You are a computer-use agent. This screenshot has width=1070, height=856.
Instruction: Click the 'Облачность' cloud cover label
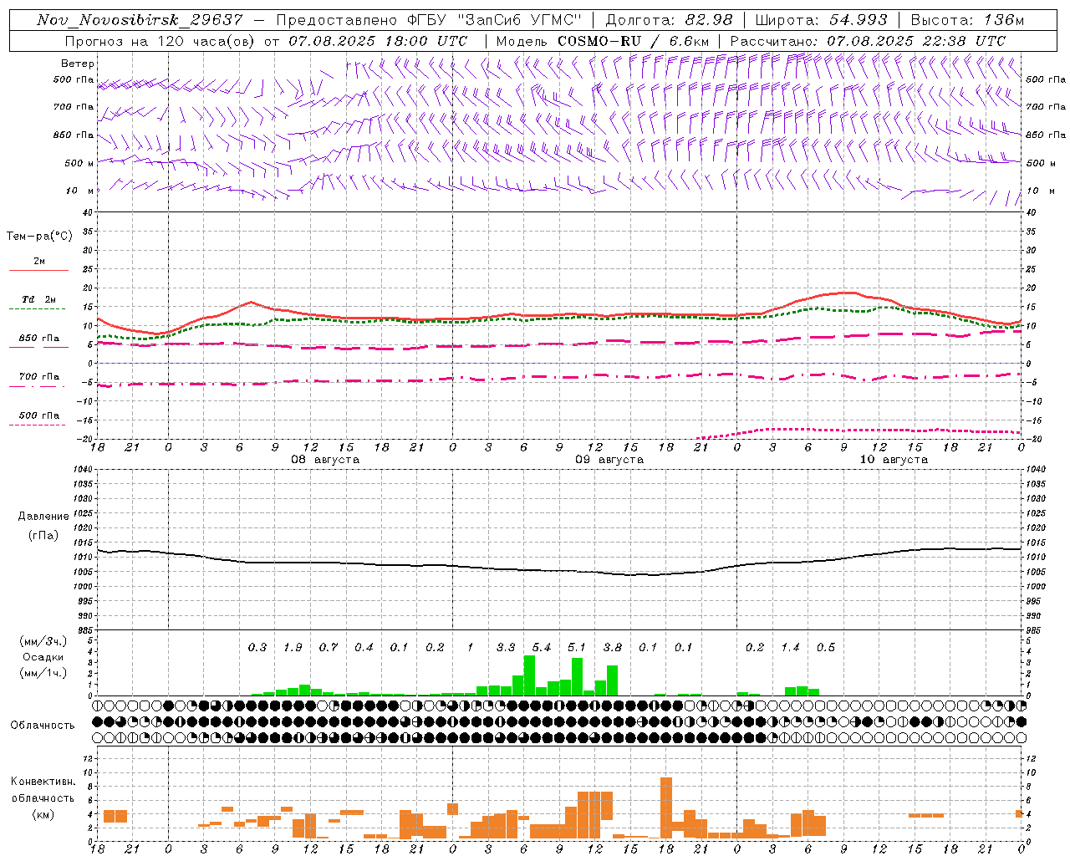[x=43, y=725]
